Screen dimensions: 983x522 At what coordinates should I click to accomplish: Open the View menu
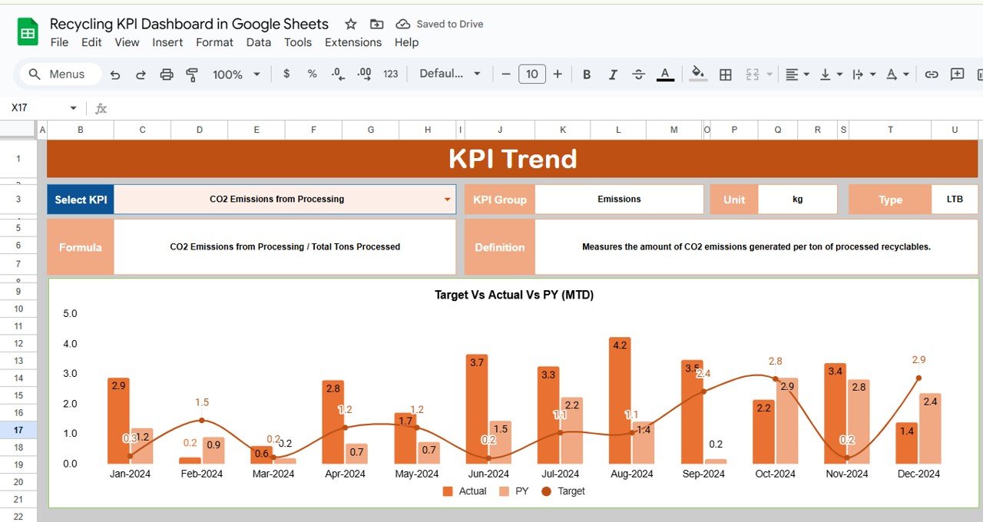tap(127, 42)
